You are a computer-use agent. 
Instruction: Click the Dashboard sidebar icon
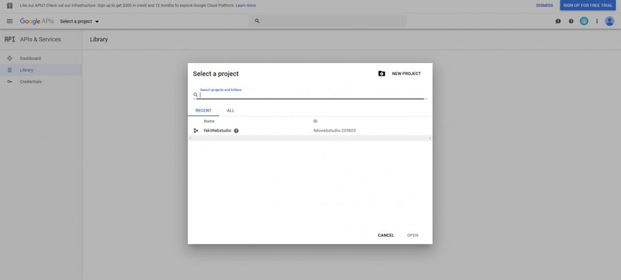[x=10, y=59]
